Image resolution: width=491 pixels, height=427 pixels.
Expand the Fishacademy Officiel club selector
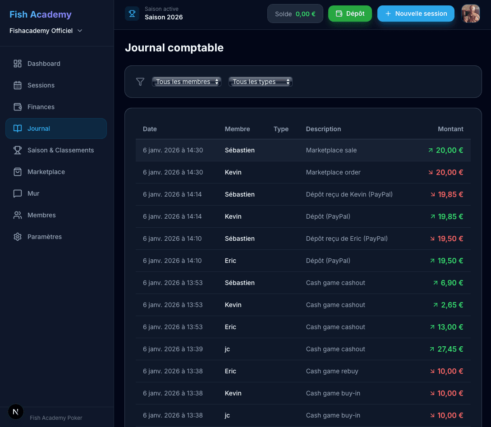[46, 31]
